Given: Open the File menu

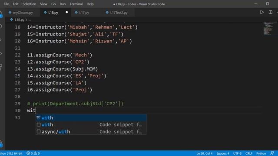Looking at the screenshot, I should pos(6,4).
